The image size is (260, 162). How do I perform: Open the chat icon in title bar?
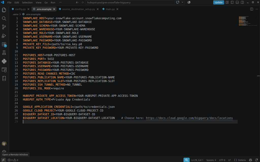point(178,2)
